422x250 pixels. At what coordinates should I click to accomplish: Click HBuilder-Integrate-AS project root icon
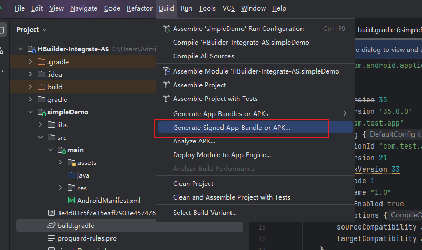coord(32,49)
